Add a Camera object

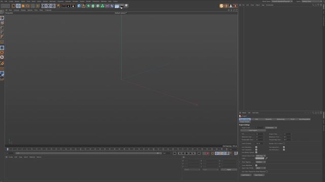(x=121, y=6)
